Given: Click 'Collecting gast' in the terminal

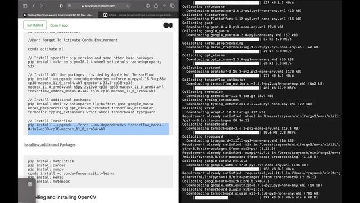Looking at the screenshot, I should (x=197, y=23).
